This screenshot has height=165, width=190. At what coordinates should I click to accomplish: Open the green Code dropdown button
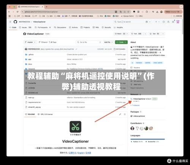121,42
